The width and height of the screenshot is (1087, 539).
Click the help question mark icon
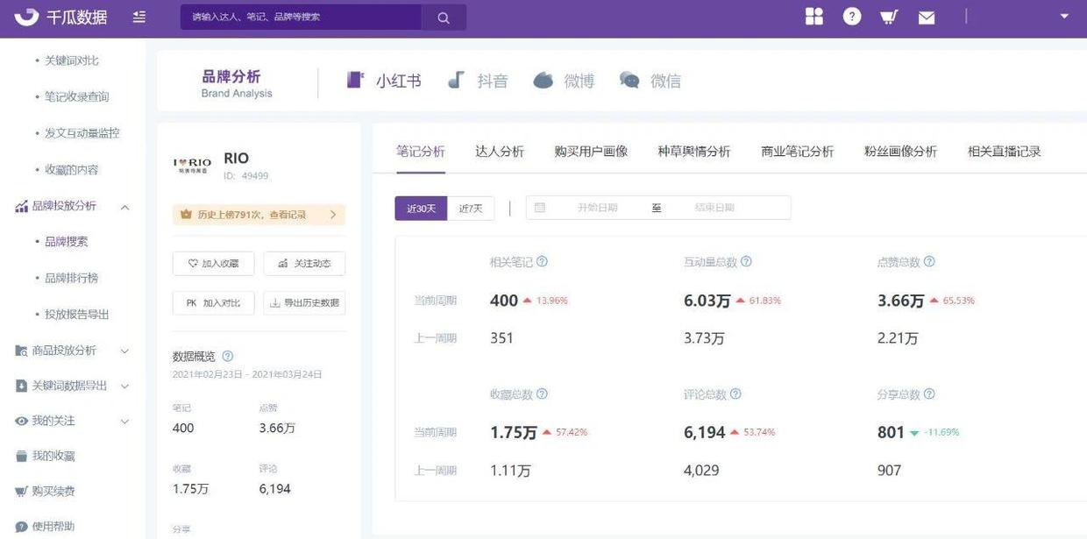point(851,15)
